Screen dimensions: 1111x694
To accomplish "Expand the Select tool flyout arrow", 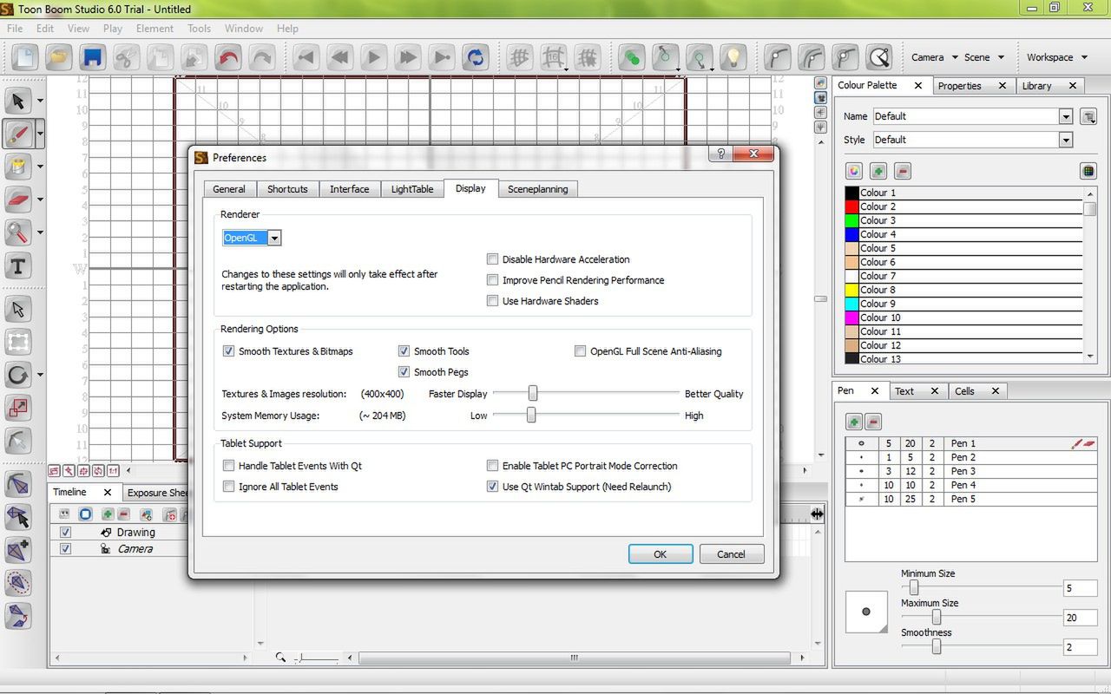I will pyautogui.click(x=40, y=101).
